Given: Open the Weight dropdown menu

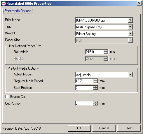Looking at the screenshot, I should [x=130, y=33].
